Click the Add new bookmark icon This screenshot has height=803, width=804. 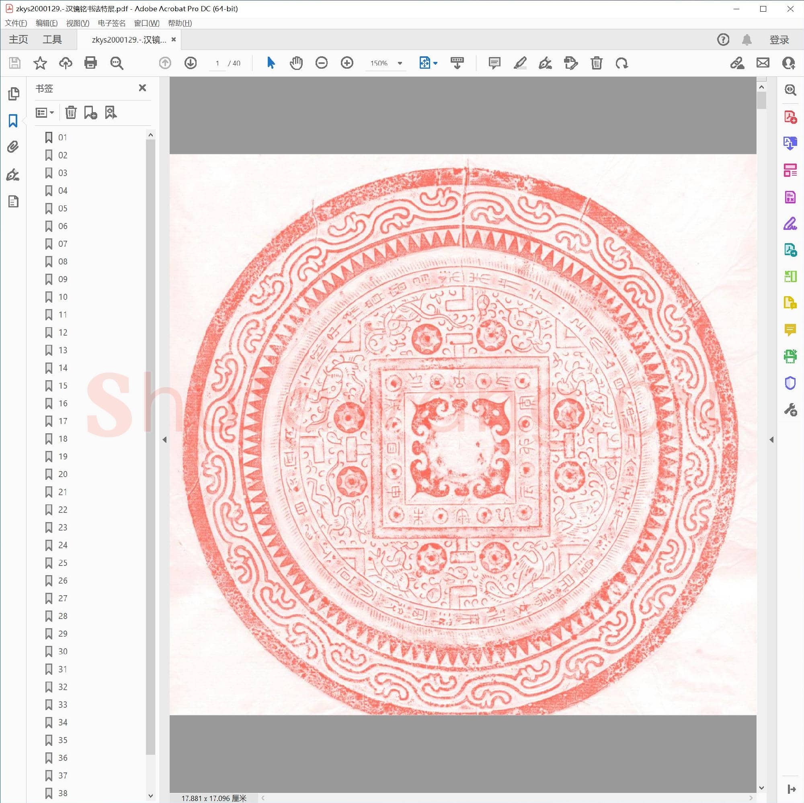[90, 113]
